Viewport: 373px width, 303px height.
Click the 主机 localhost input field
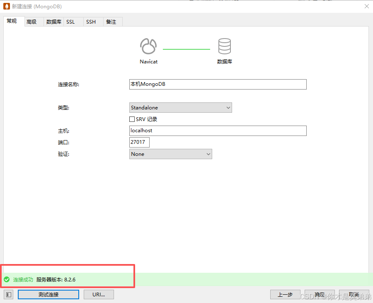pyautogui.click(x=218, y=131)
